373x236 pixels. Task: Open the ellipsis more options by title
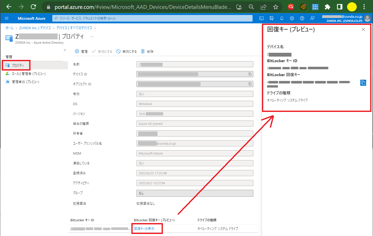pos(92,37)
